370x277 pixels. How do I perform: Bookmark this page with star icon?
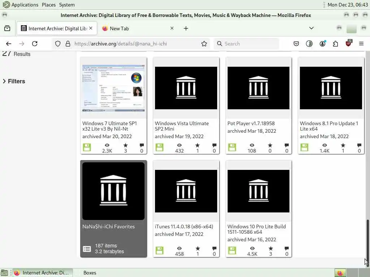point(204,44)
